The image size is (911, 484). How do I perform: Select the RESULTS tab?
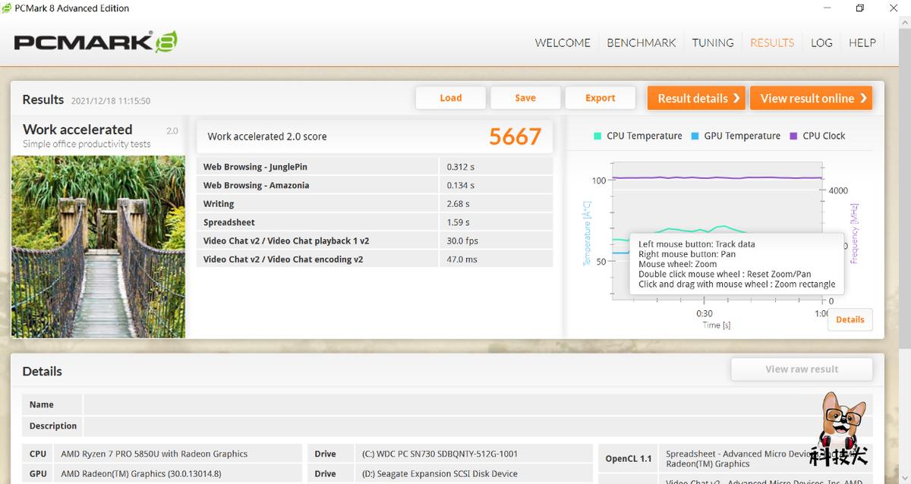[771, 42]
